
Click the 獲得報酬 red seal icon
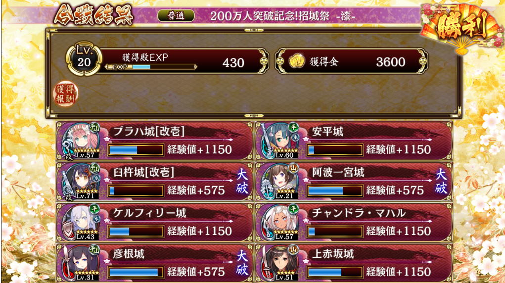pos(66,94)
